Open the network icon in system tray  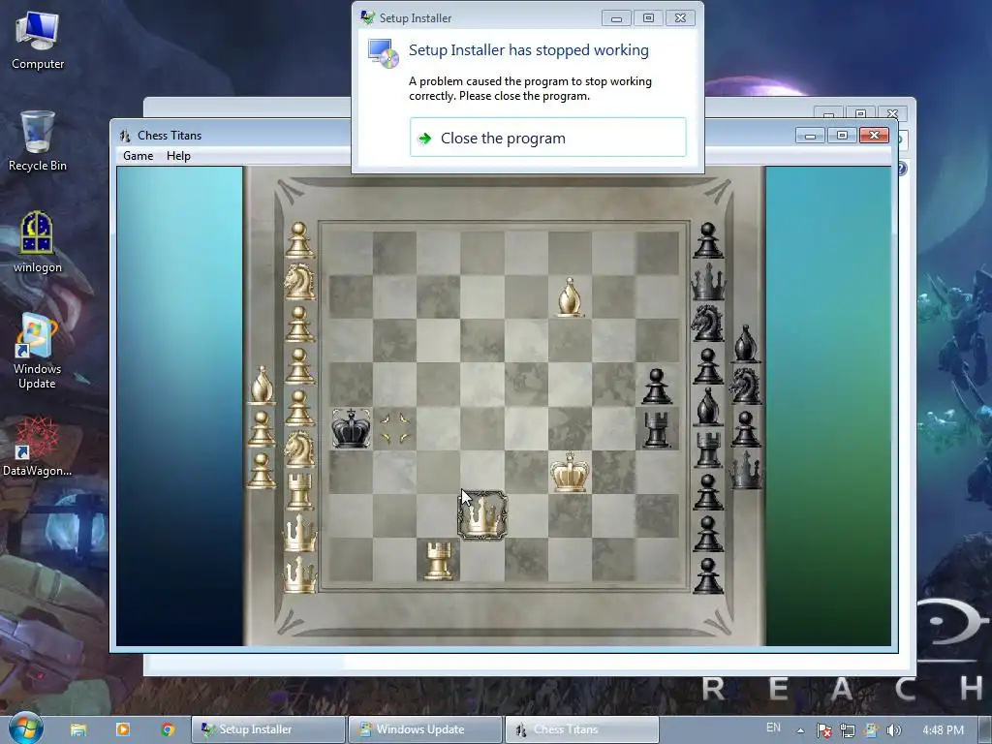pos(848,730)
